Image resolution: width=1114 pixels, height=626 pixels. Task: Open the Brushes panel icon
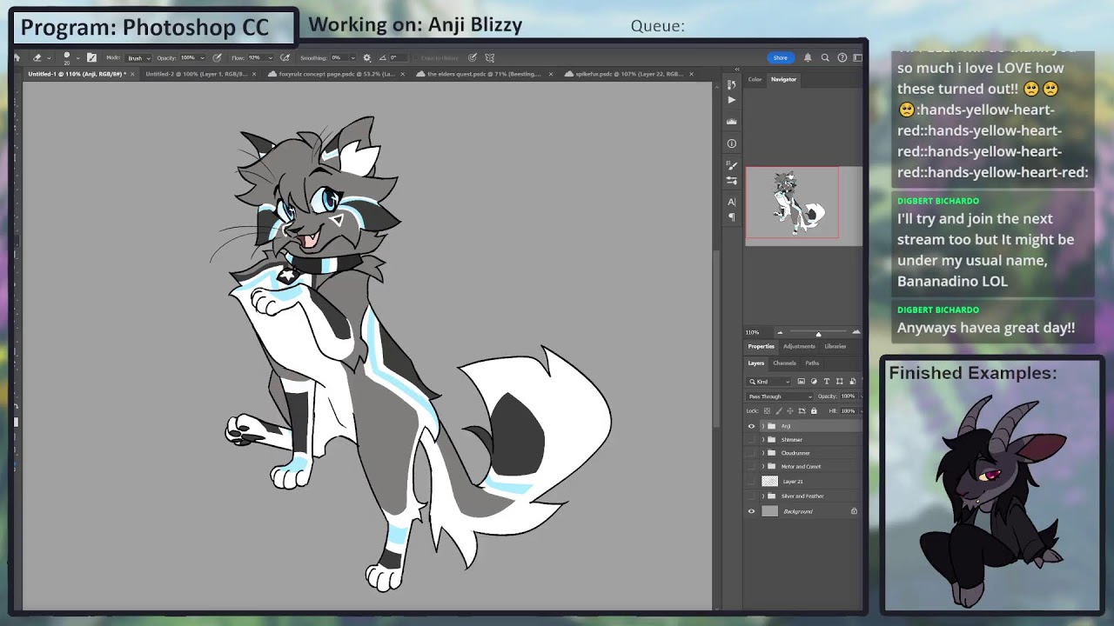pyautogui.click(x=731, y=165)
